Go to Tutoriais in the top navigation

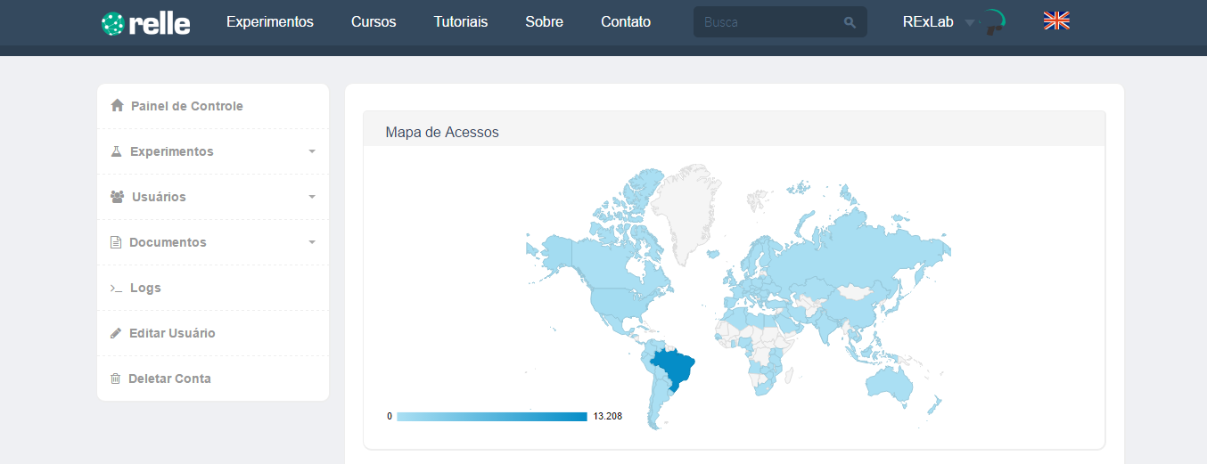[461, 22]
